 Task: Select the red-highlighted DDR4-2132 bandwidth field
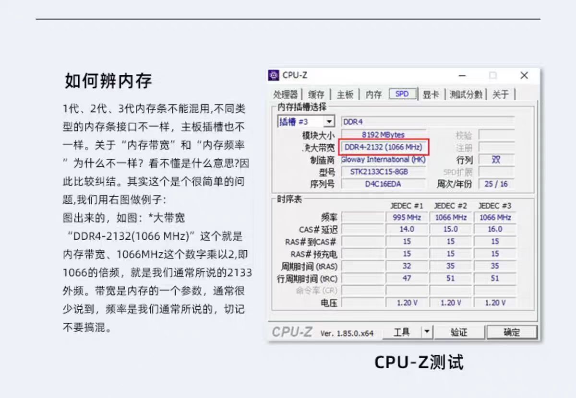[x=383, y=147]
